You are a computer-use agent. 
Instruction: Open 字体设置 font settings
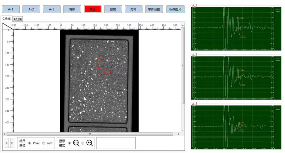pos(154,9)
